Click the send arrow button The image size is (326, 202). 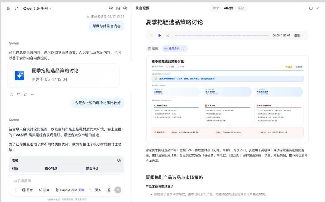click(x=118, y=190)
